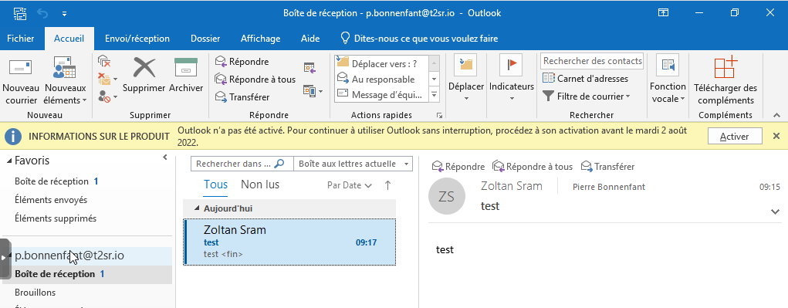Select Boîte de réception under the account

[x=87, y=274]
